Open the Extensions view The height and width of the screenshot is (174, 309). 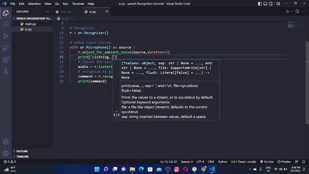(6, 59)
